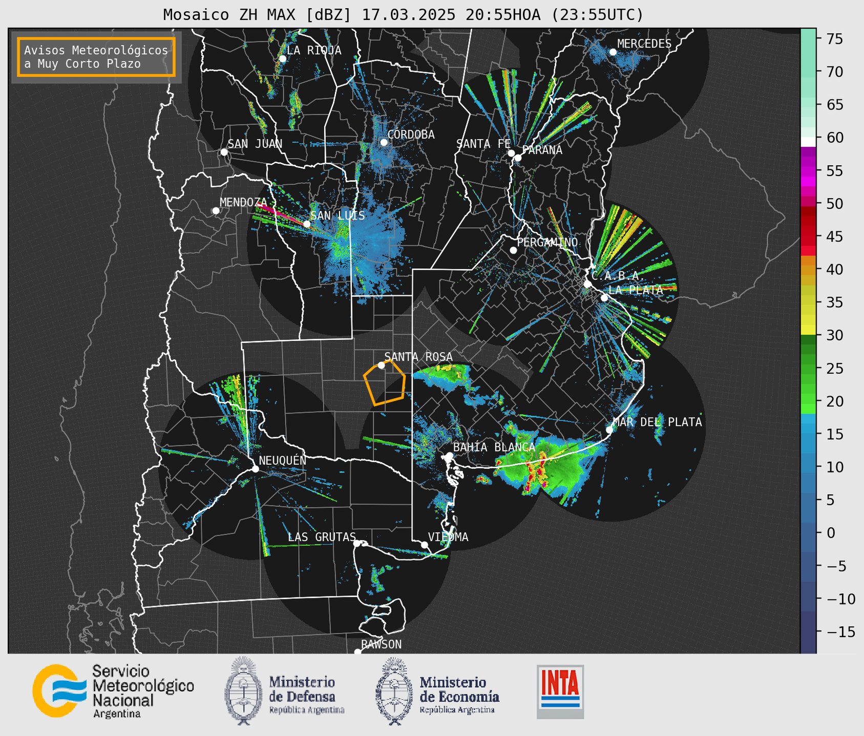
Task: Click the MAR DEL PLATA map label
Action: point(658,422)
